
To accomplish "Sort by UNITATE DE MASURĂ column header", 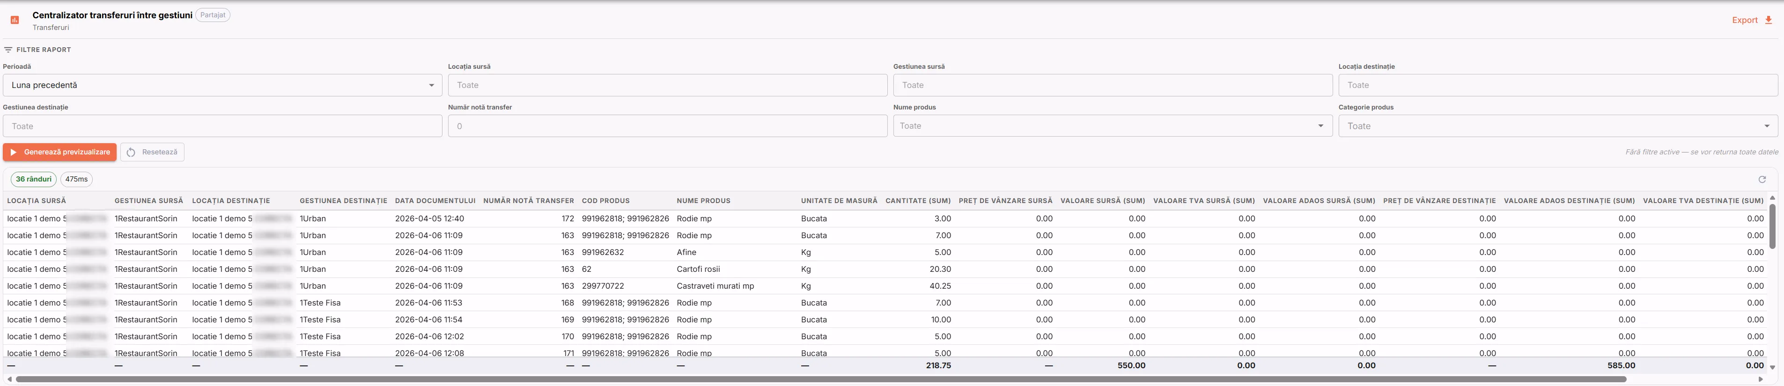I will [840, 201].
